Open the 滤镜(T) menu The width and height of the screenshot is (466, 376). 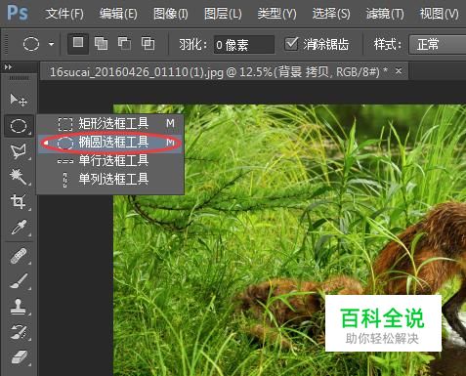pyautogui.click(x=385, y=14)
